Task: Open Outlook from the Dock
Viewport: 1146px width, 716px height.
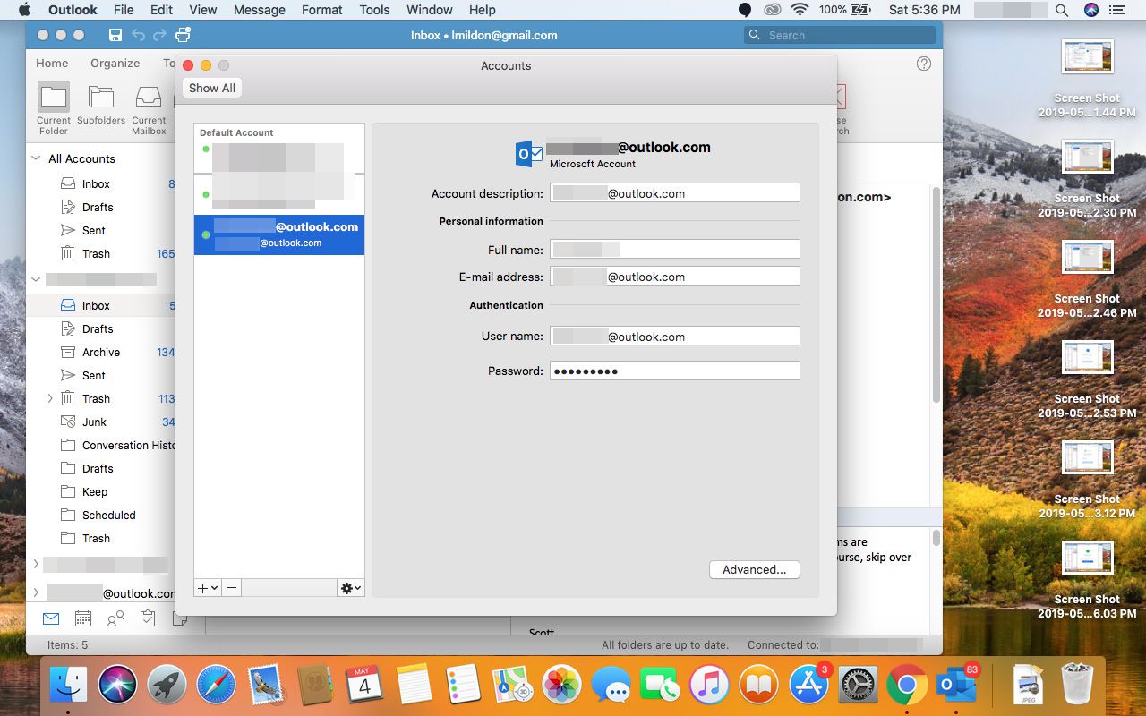Action: point(956,686)
